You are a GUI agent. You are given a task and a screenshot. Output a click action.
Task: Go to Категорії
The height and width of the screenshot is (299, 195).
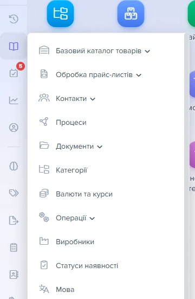71,170
